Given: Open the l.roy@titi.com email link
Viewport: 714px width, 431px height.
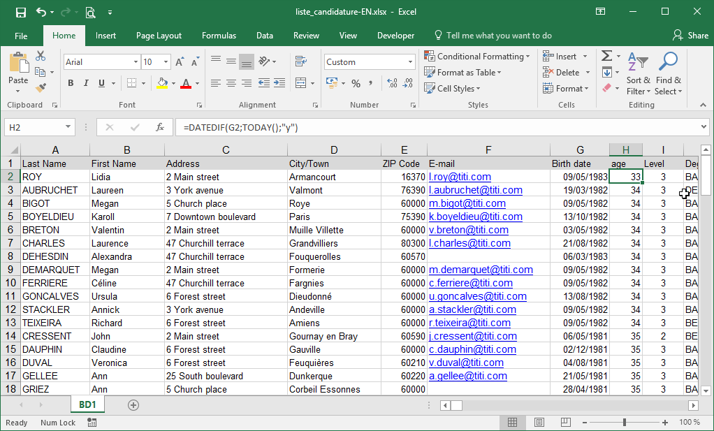Looking at the screenshot, I should point(460,177).
